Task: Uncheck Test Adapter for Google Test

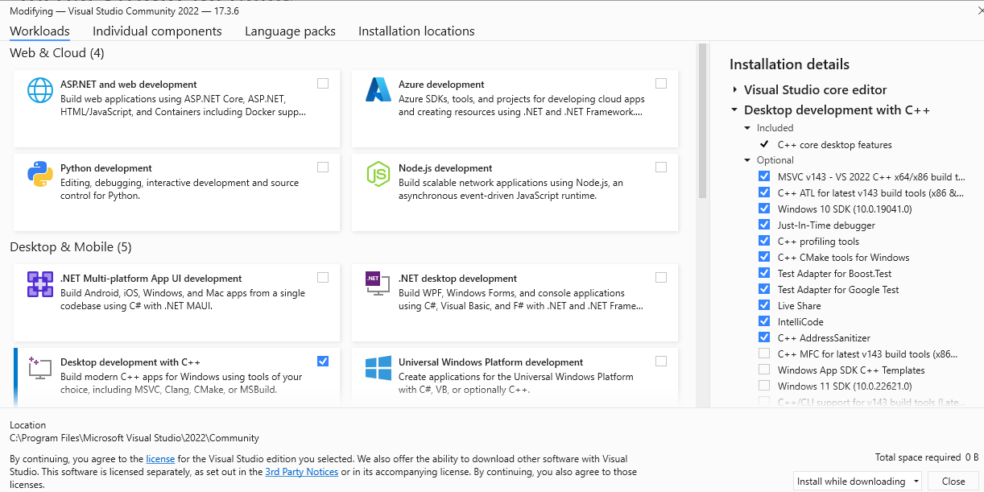Action: pos(764,289)
